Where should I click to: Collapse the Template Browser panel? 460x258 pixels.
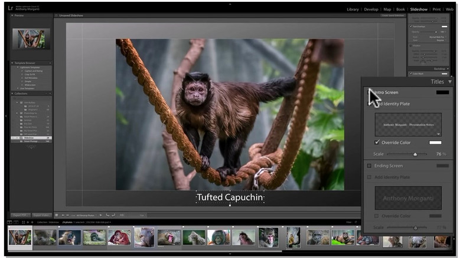[12, 62]
